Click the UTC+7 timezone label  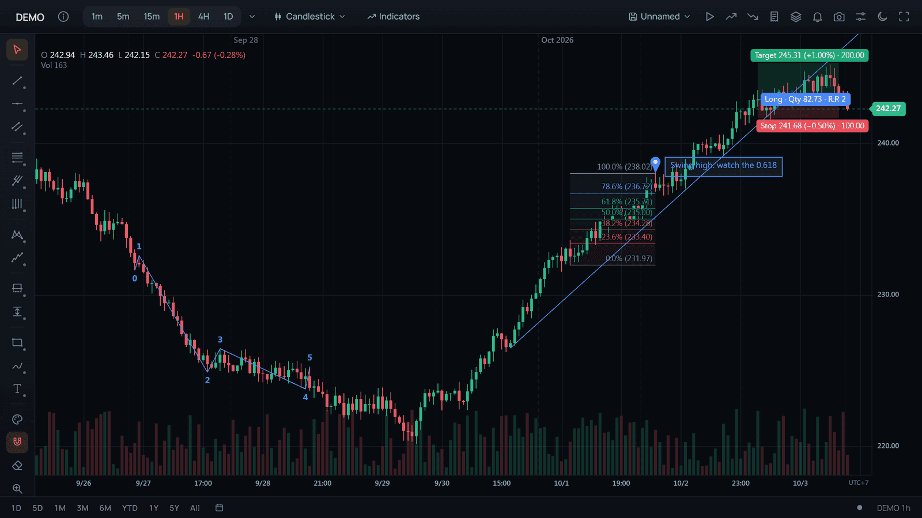859,483
